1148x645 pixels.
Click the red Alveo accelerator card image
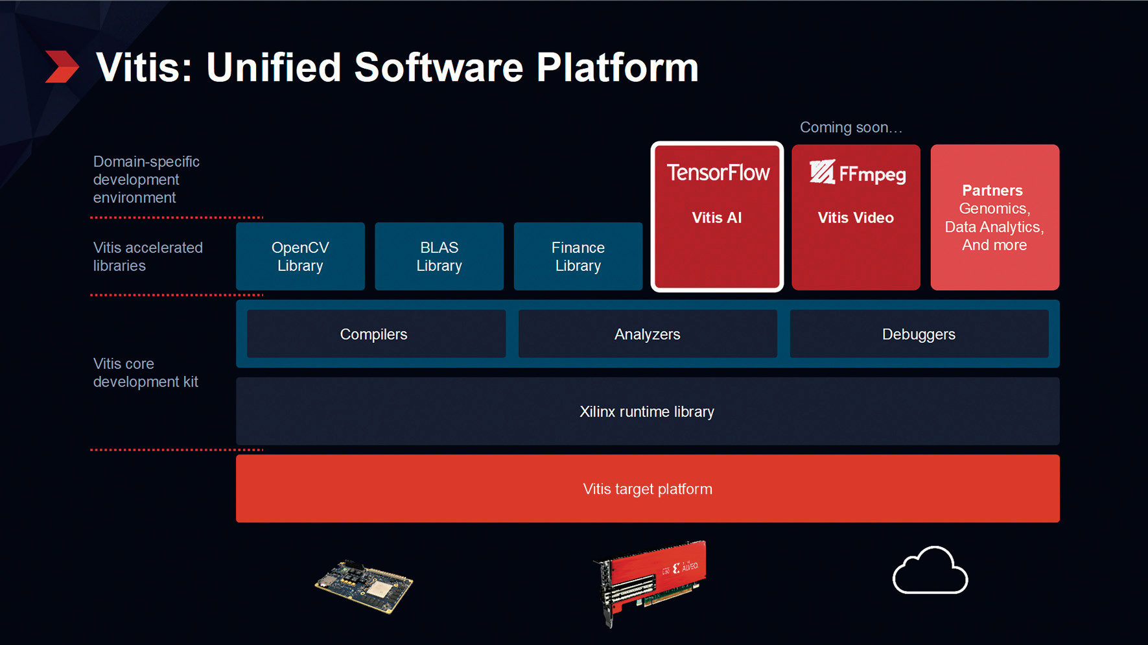[x=650, y=583]
